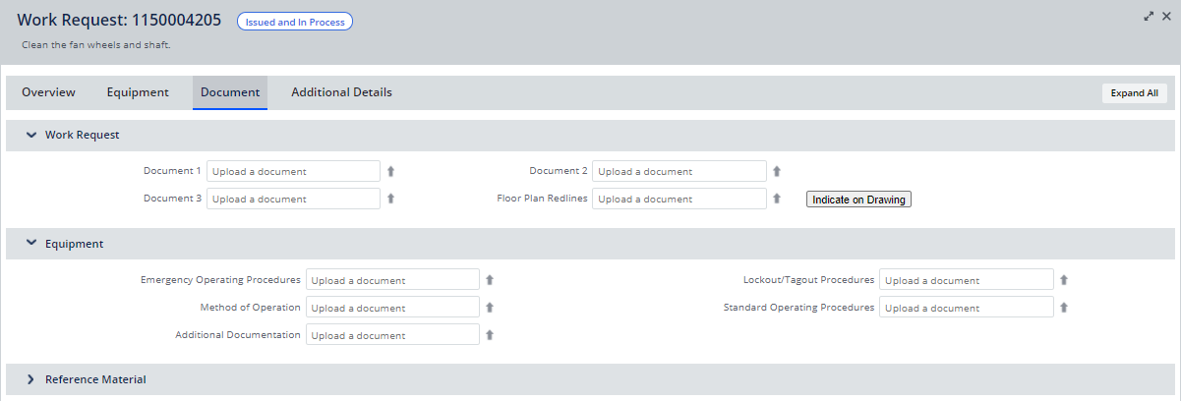Open the Additional Details tab
Screen dimensions: 1181x401
pos(341,92)
